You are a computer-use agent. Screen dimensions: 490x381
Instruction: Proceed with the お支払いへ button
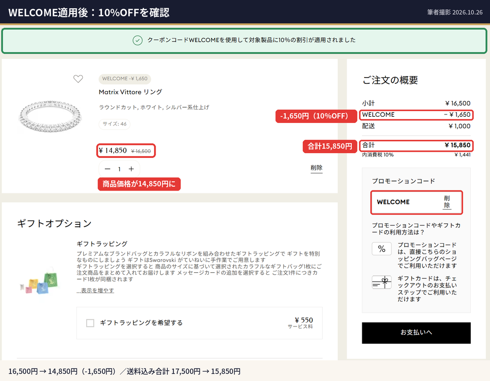click(416, 333)
